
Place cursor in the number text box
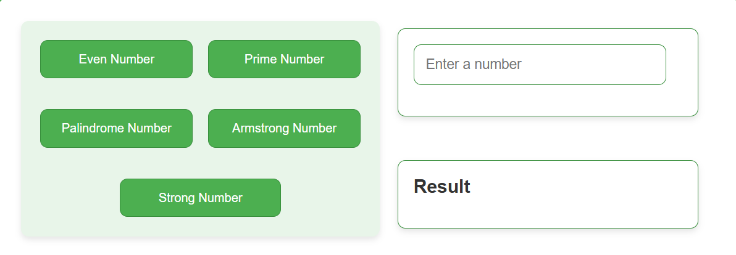[540, 65]
